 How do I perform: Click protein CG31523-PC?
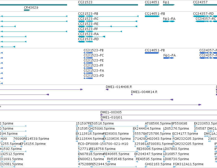pyautogui.click(x=88, y=58)
